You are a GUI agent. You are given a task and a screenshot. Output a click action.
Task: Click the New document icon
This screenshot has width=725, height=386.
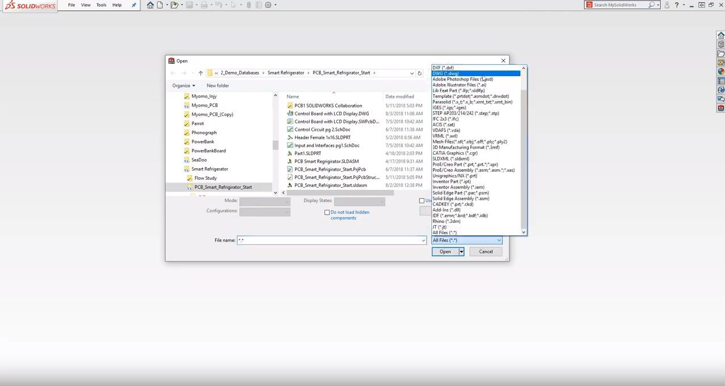[160, 5]
